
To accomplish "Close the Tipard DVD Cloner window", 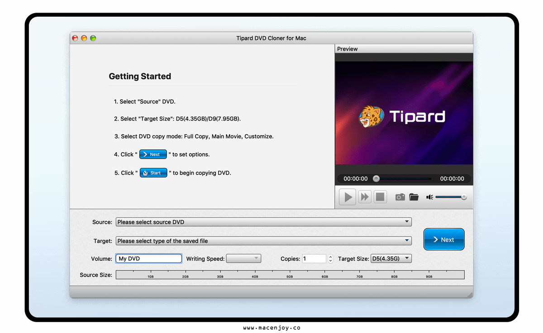I will tap(75, 38).
